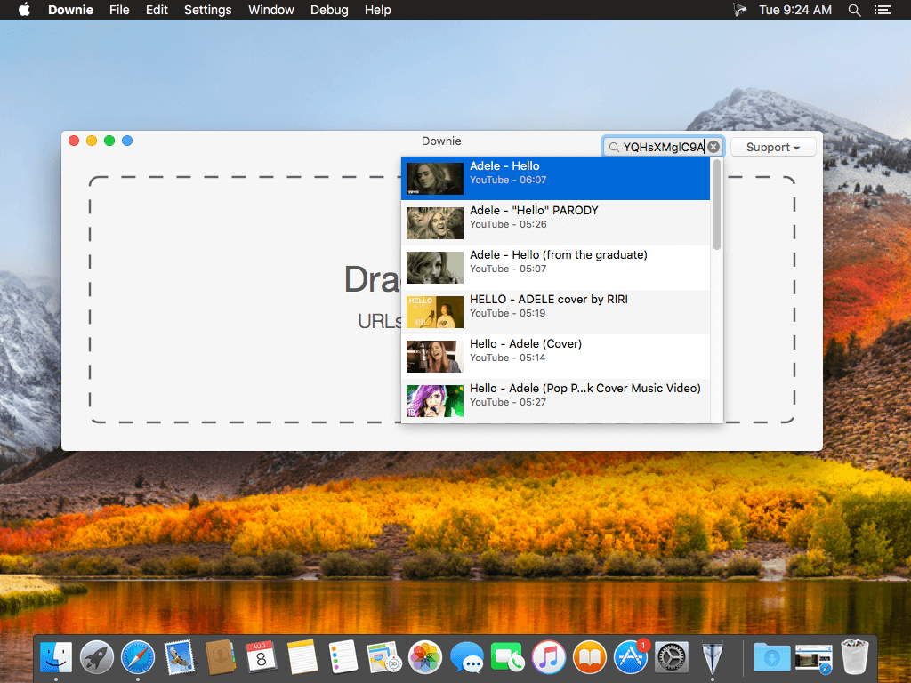Select Hello - Adele Pop Punk Cover result
911x683 pixels.
tap(555, 401)
